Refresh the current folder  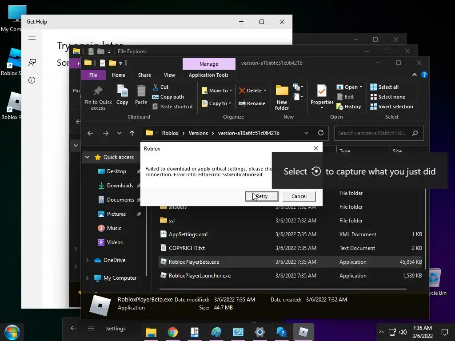(321, 133)
